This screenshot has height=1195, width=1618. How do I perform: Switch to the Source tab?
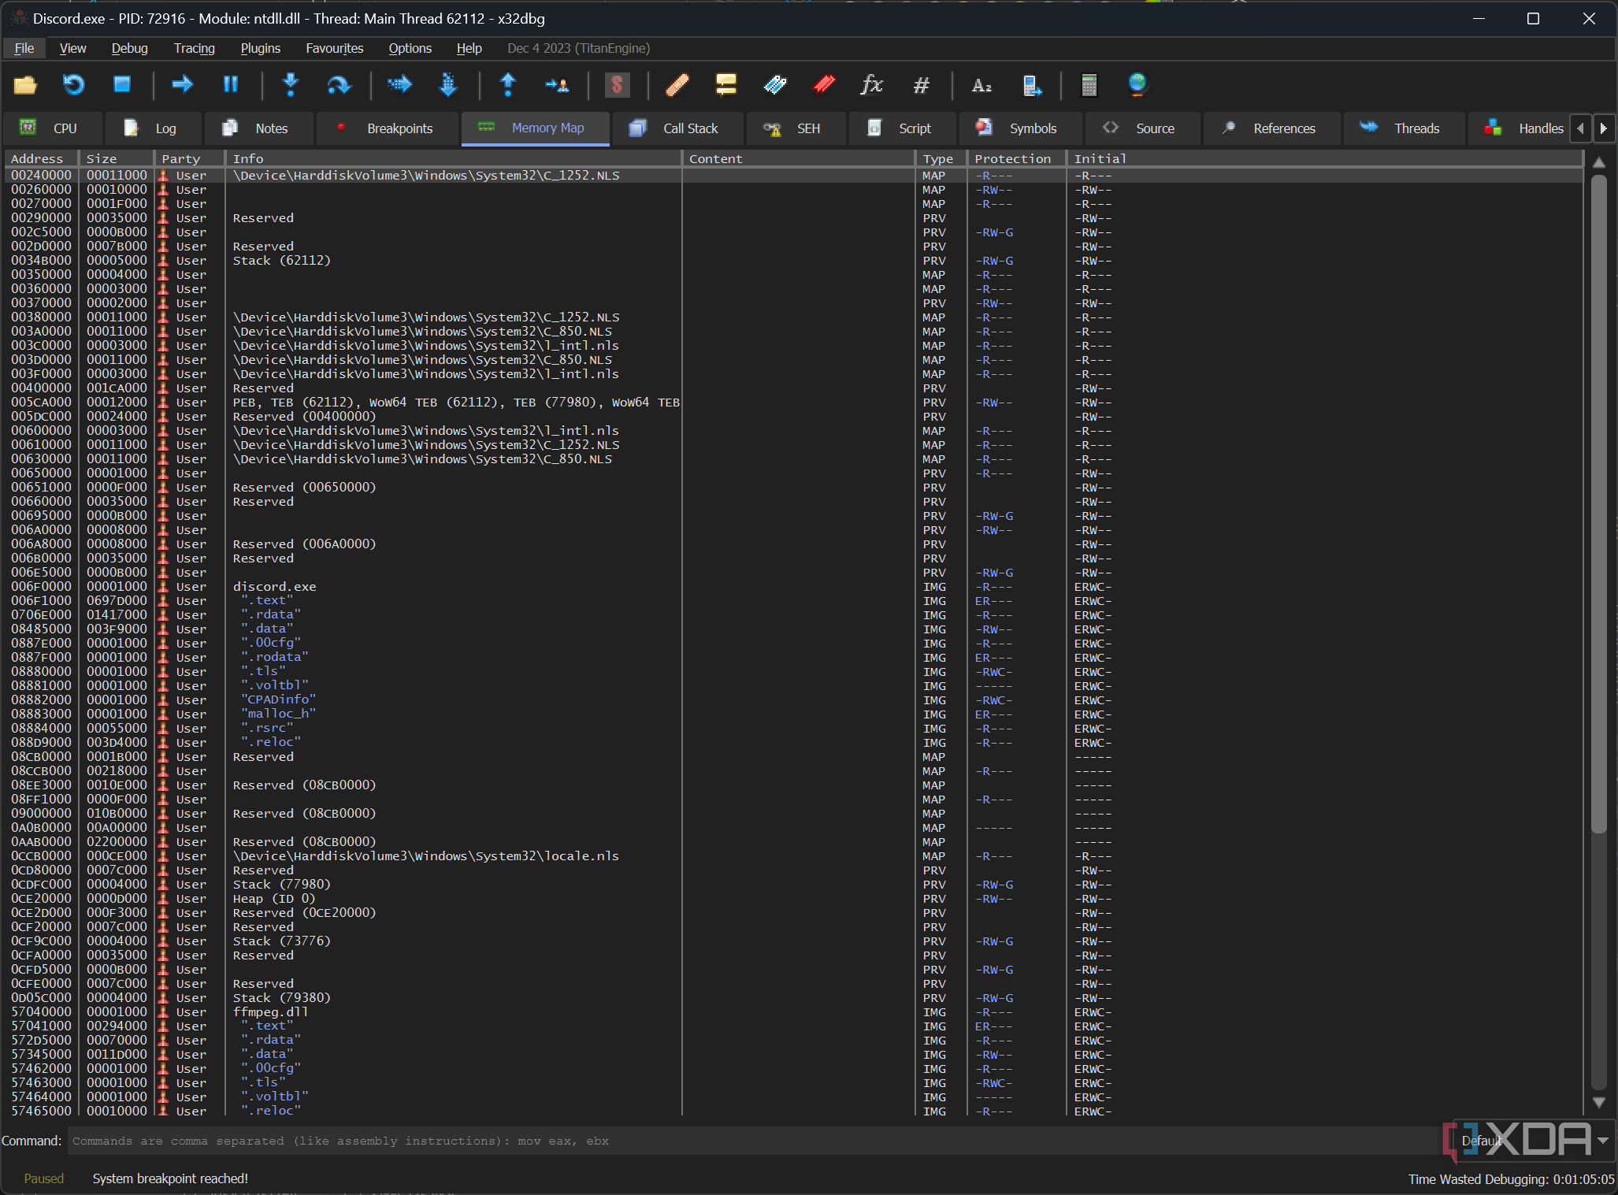pyautogui.click(x=1143, y=128)
